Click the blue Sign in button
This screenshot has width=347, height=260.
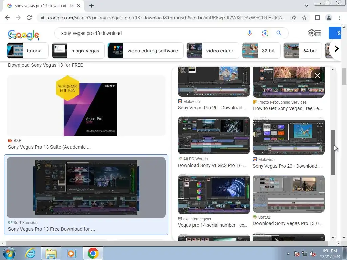pos(335,33)
